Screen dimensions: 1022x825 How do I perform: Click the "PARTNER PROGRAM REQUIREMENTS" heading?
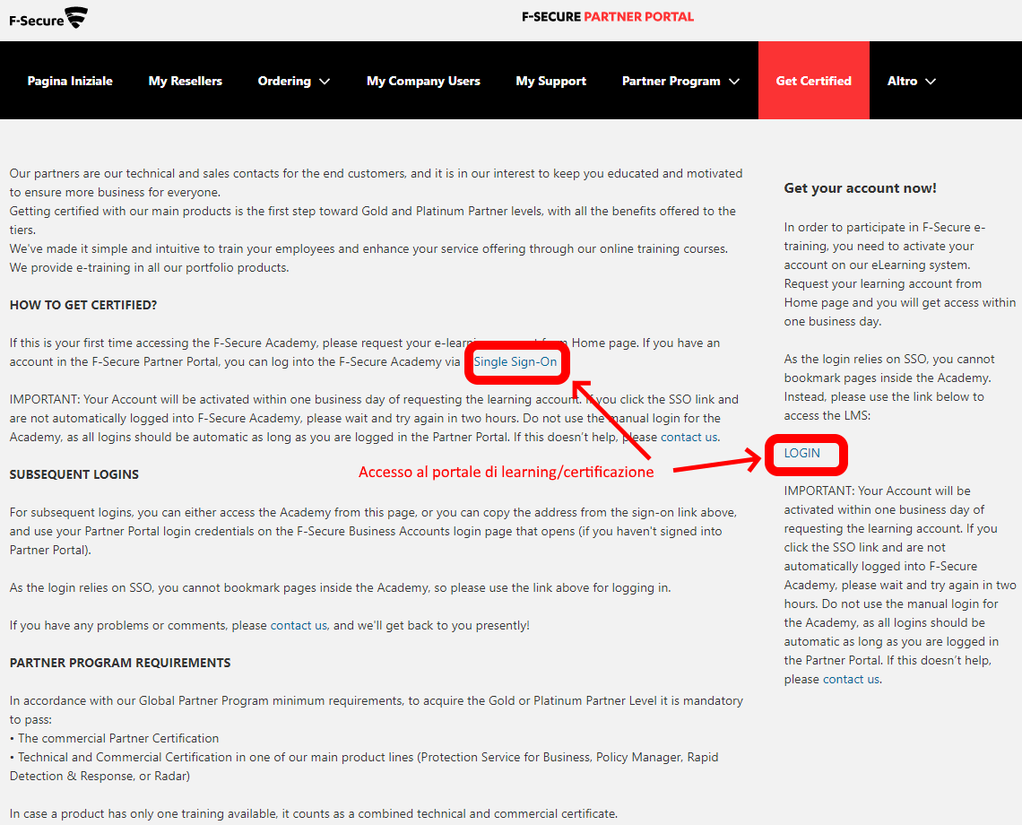(120, 664)
